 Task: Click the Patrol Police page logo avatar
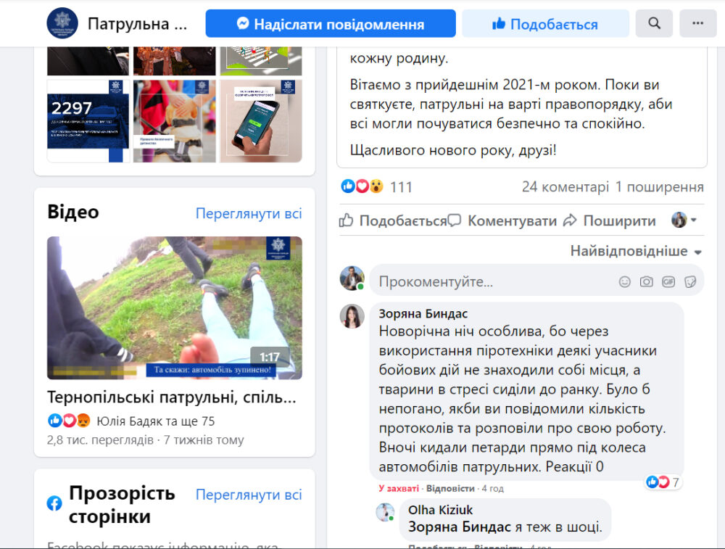click(62, 23)
